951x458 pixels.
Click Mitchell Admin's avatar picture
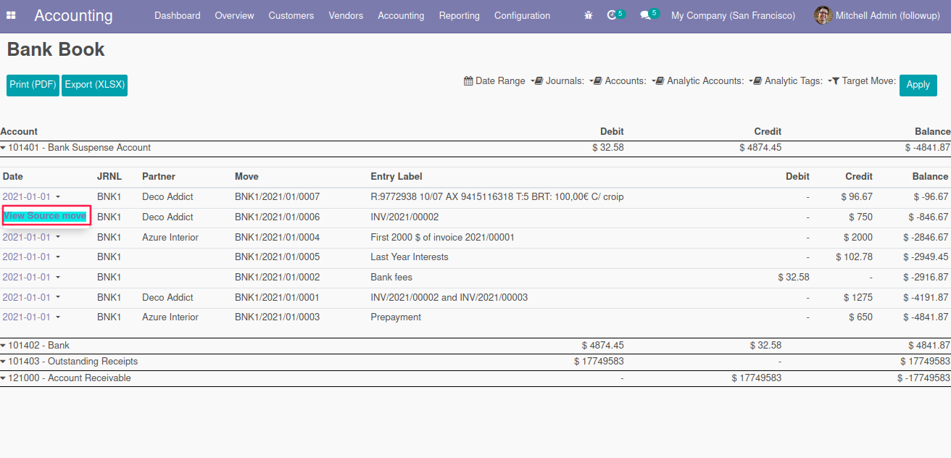pos(823,15)
